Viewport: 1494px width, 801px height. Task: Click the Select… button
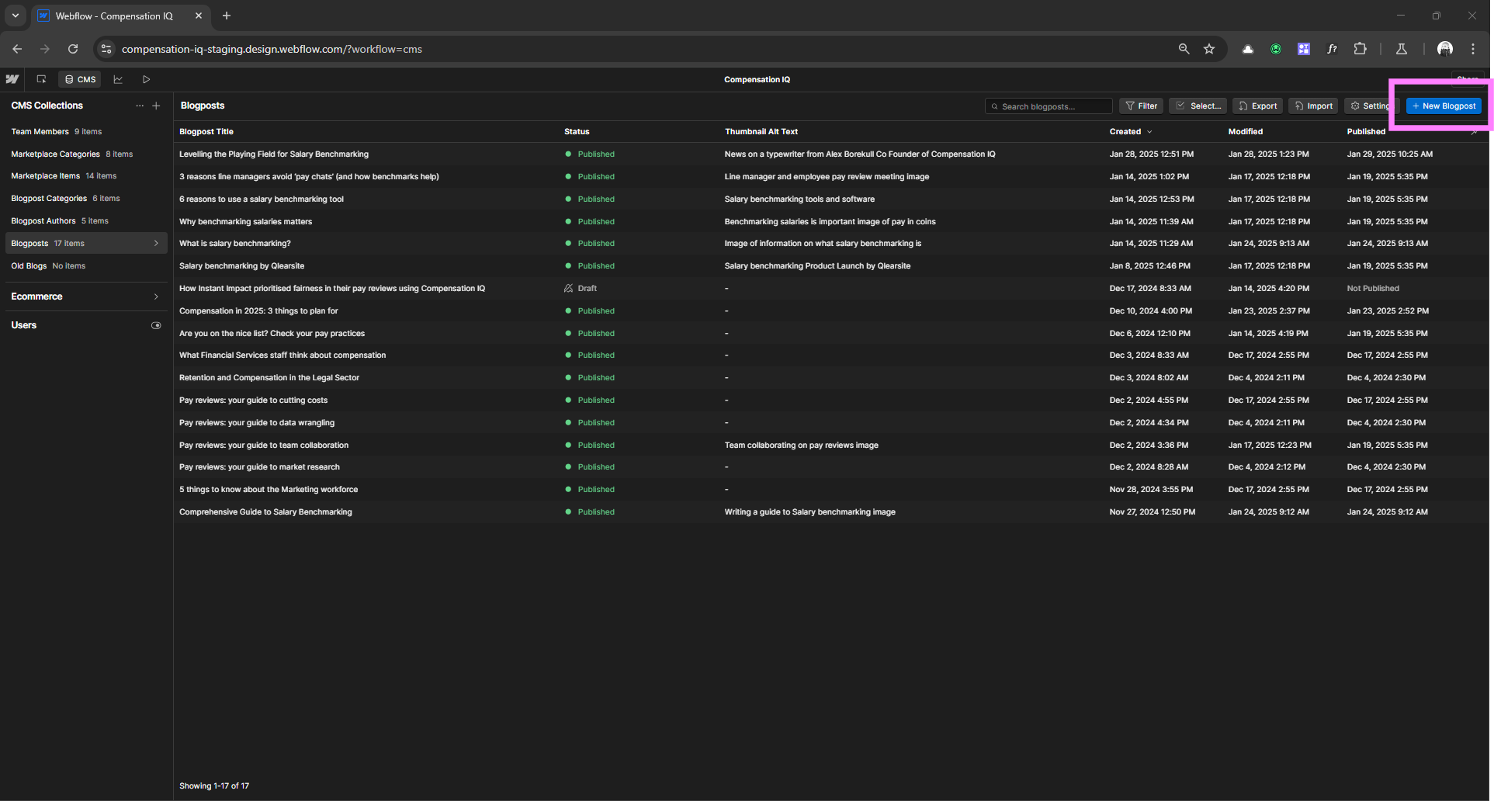(x=1198, y=106)
